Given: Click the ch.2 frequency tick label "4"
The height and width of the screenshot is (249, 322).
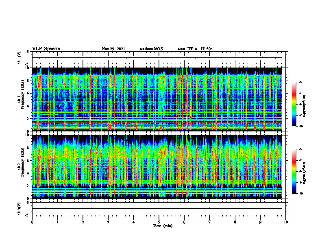Looking at the screenshot, I should coord(28,173).
